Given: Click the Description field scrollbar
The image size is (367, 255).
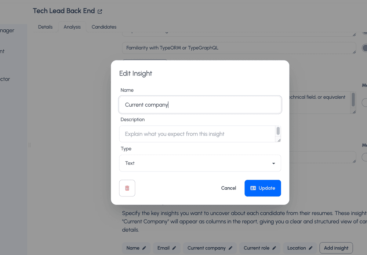Looking at the screenshot, I should 278,131.
